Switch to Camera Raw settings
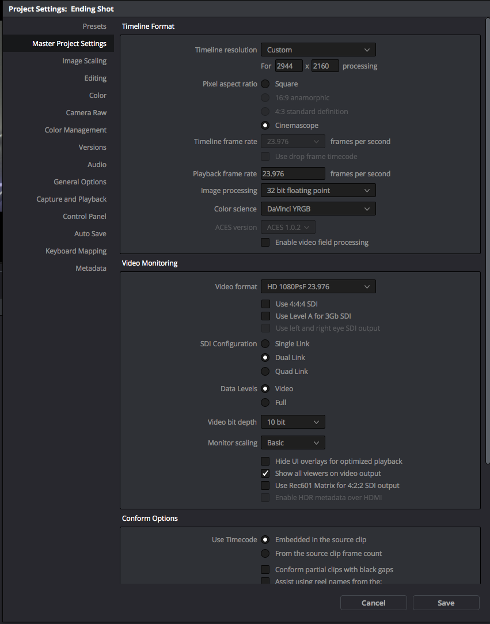490x624 pixels. click(86, 112)
